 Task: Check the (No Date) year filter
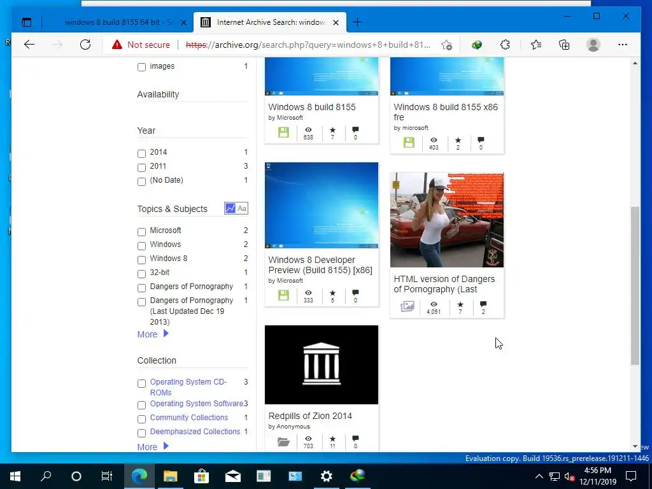click(142, 181)
